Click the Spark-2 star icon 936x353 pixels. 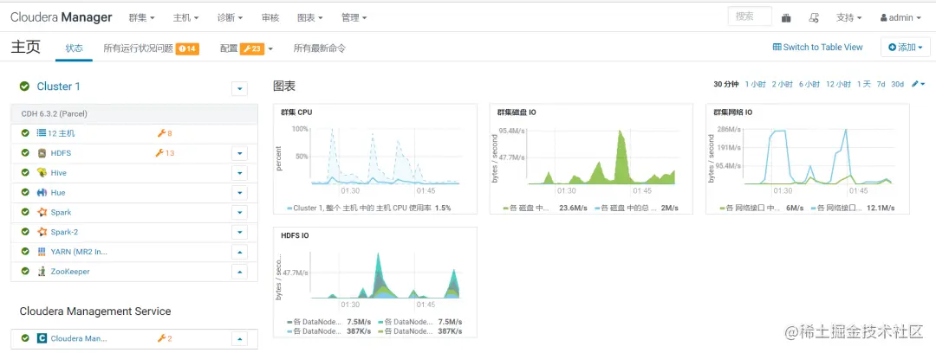[42, 232]
